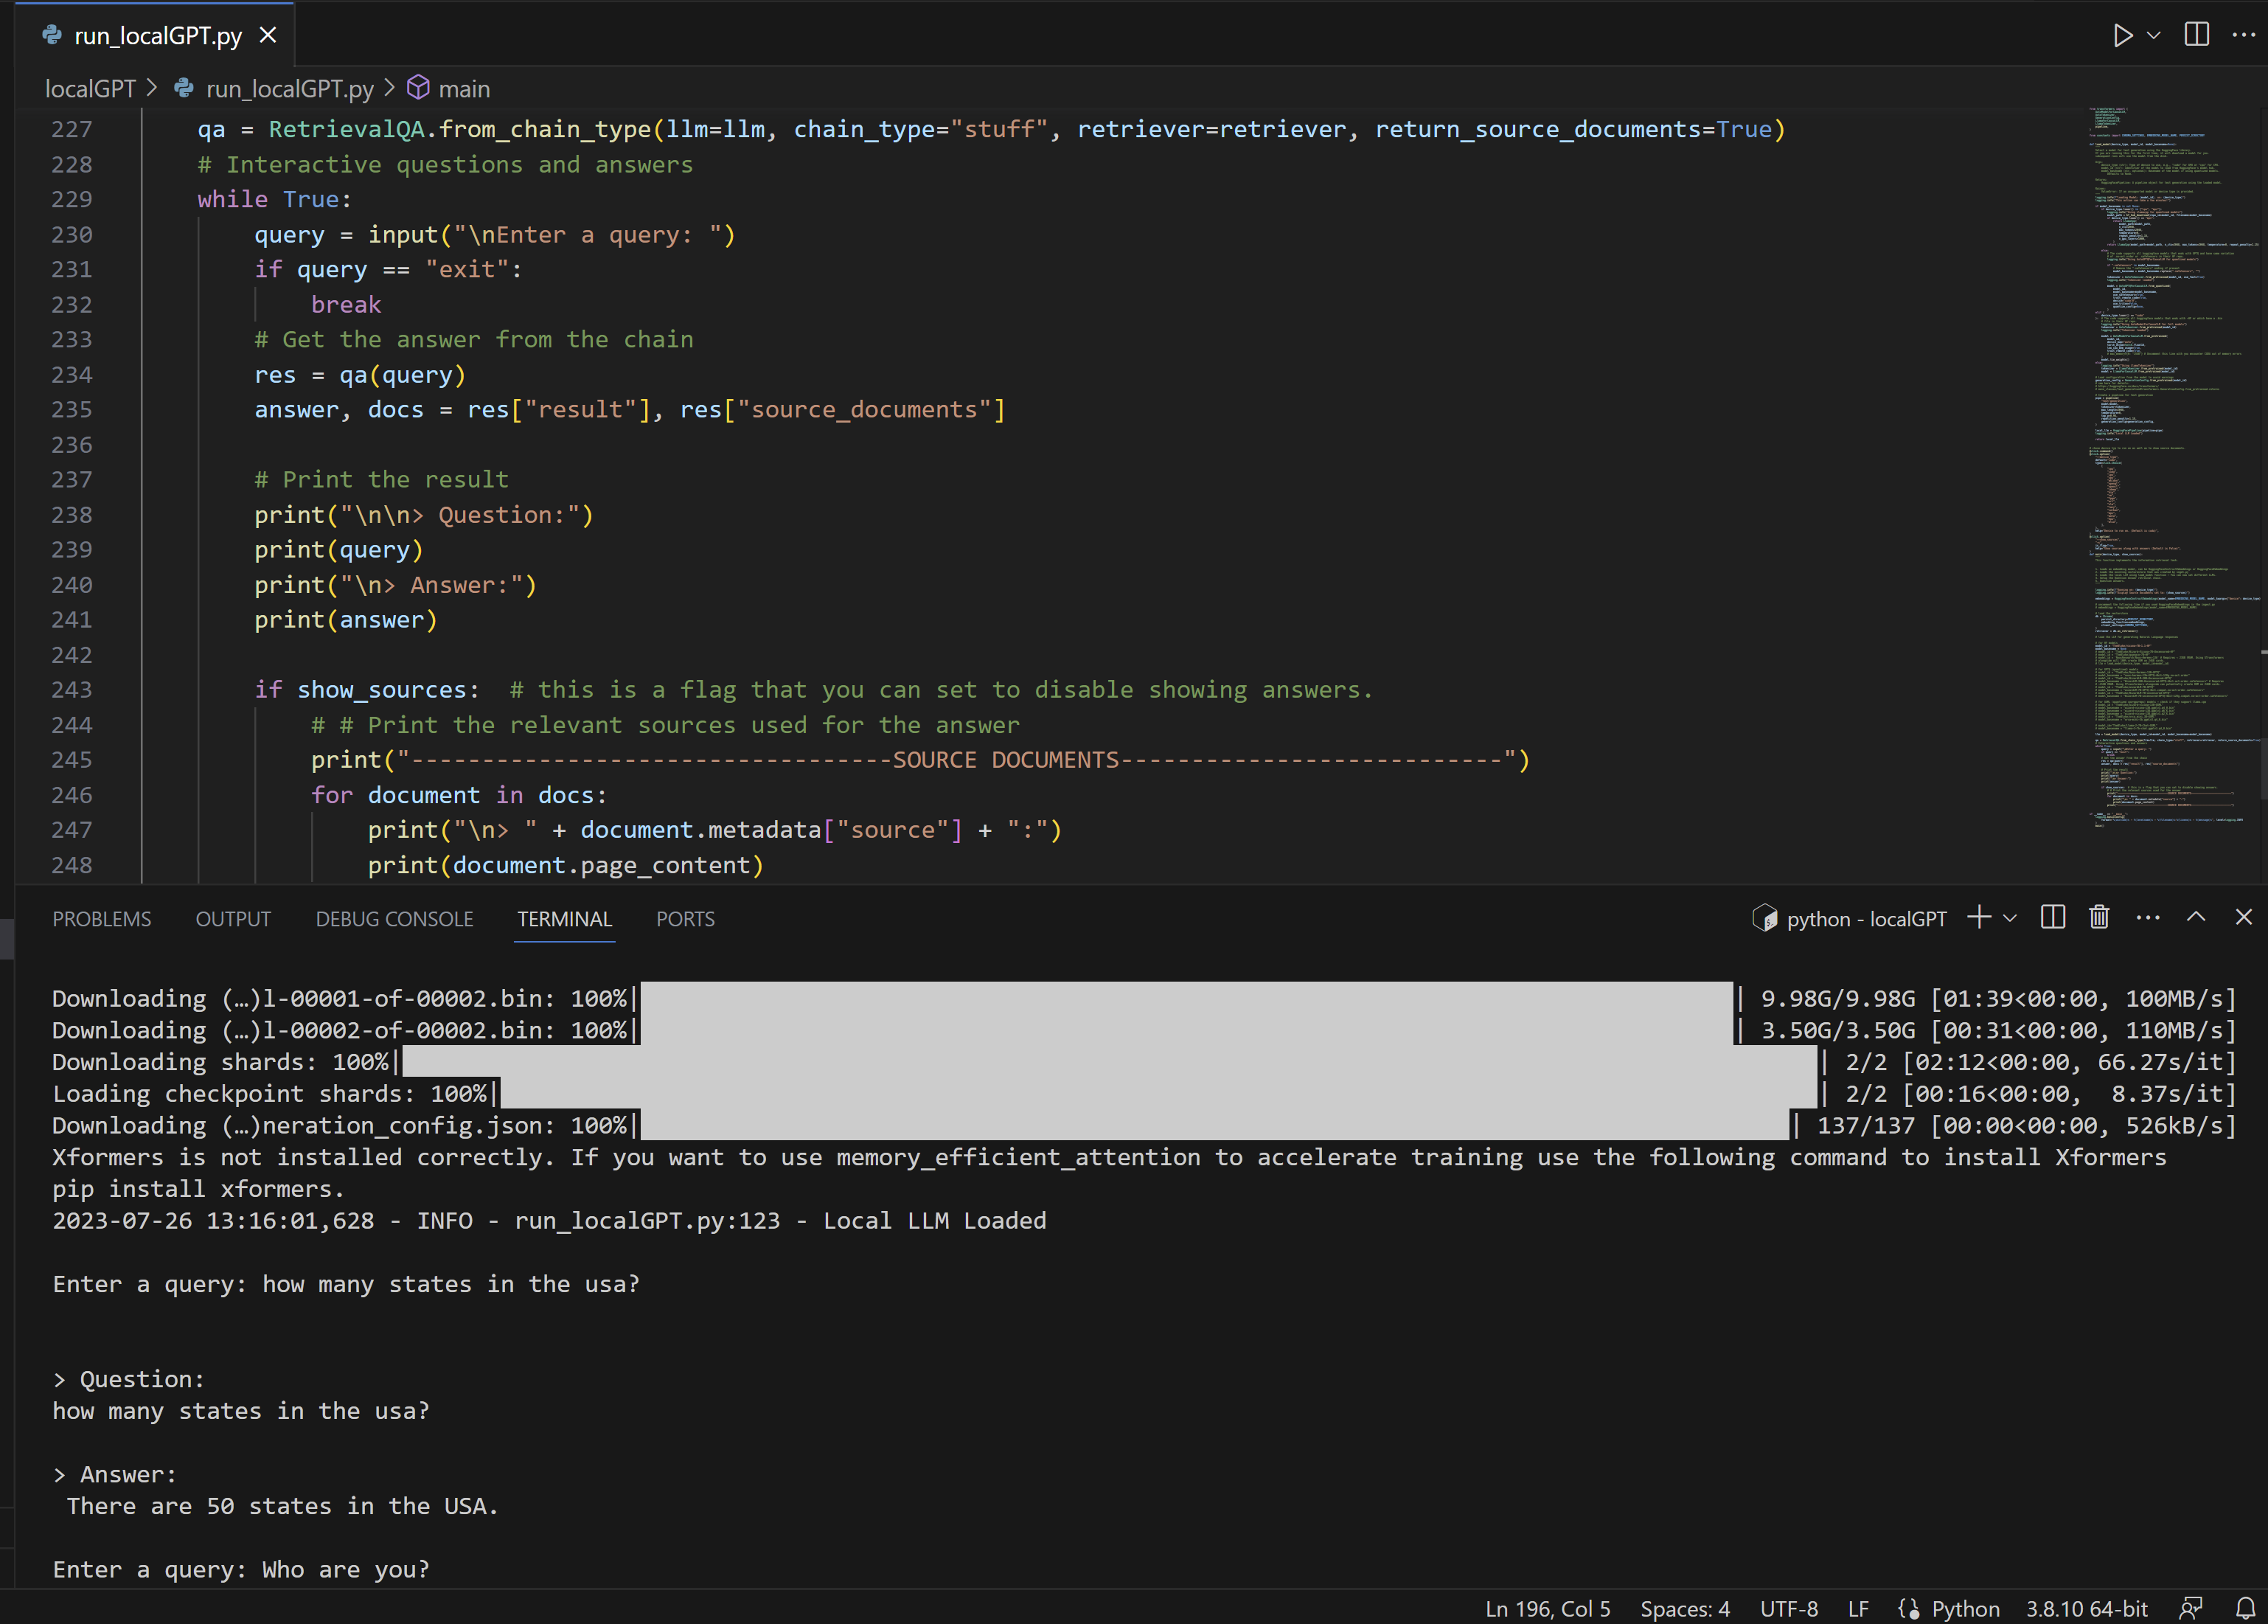Select the run_localGPT.py editor tab
Image resolution: width=2268 pixels, height=1624 pixels.
tap(155, 36)
